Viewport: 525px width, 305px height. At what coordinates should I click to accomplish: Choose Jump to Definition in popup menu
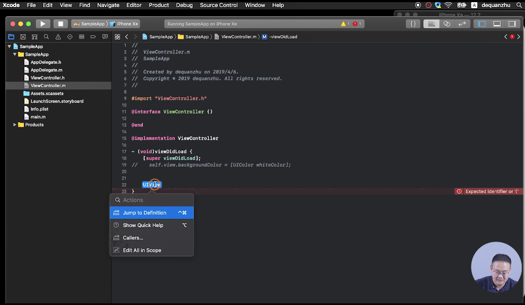(x=144, y=213)
